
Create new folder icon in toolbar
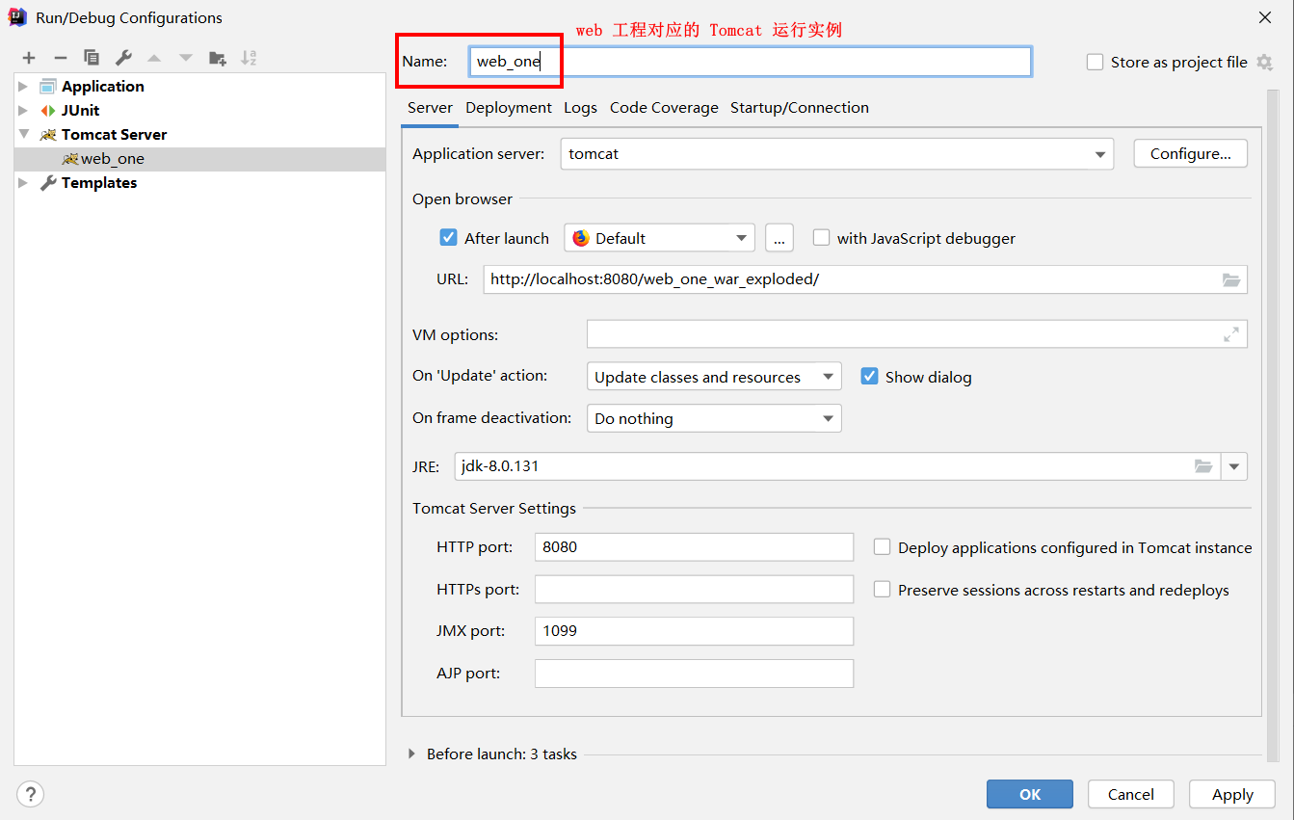(x=218, y=58)
